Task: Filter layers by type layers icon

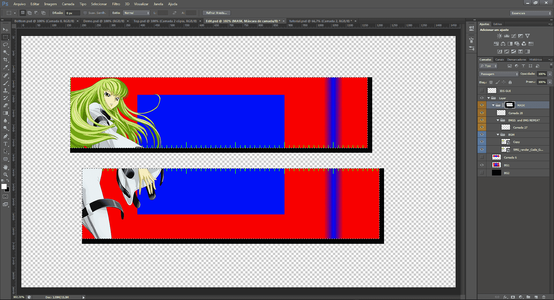Action: [x=523, y=66]
